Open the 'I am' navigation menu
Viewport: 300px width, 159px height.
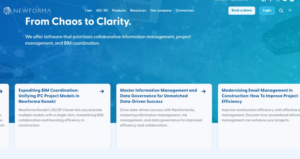click(x=88, y=11)
